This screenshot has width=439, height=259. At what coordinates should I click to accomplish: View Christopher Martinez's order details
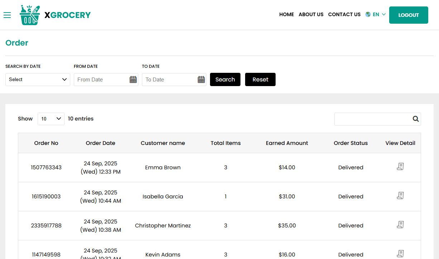(x=400, y=225)
